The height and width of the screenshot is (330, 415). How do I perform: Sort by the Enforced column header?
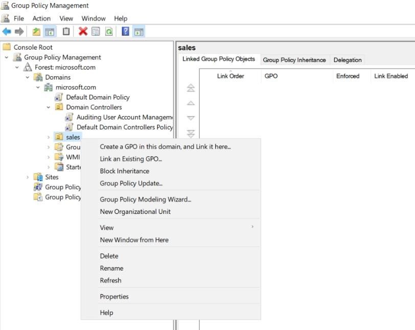tap(352, 76)
